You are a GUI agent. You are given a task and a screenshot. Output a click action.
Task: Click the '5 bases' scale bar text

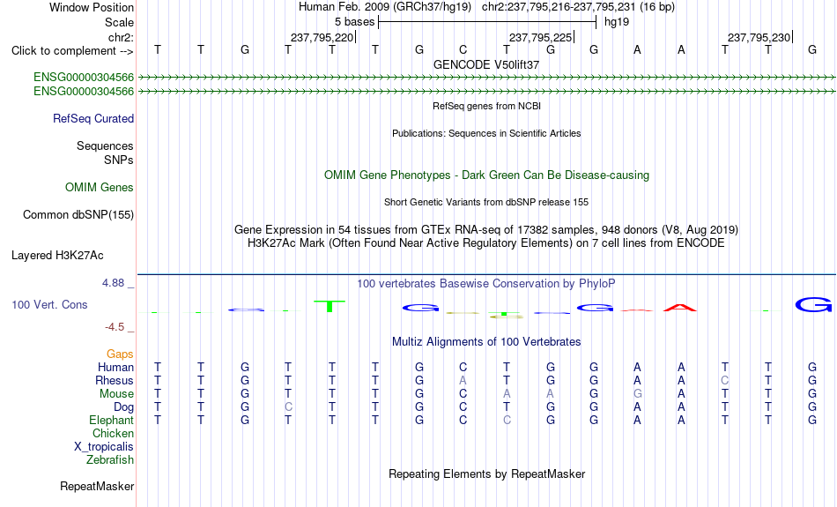click(x=355, y=22)
